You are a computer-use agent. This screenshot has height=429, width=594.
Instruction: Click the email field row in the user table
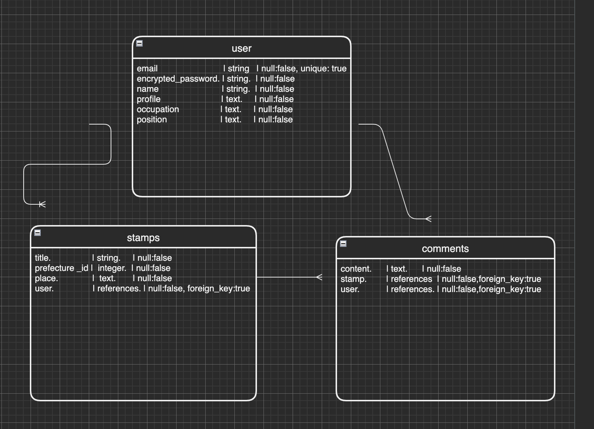(218, 68)
